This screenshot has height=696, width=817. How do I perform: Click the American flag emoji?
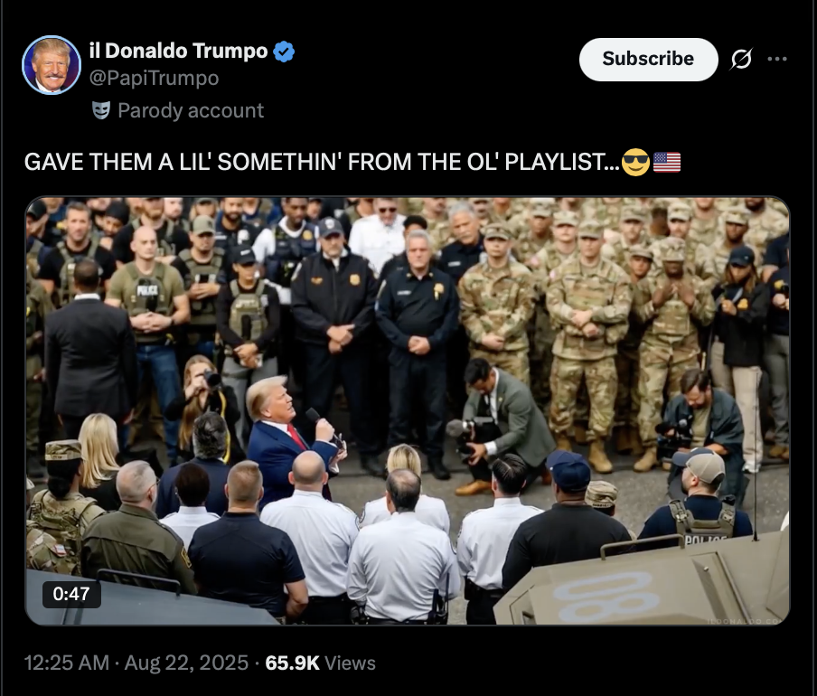coord(667,162)
